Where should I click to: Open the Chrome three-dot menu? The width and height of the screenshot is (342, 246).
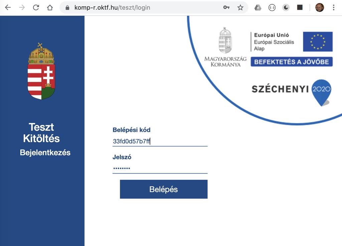[x=334, y=8]
